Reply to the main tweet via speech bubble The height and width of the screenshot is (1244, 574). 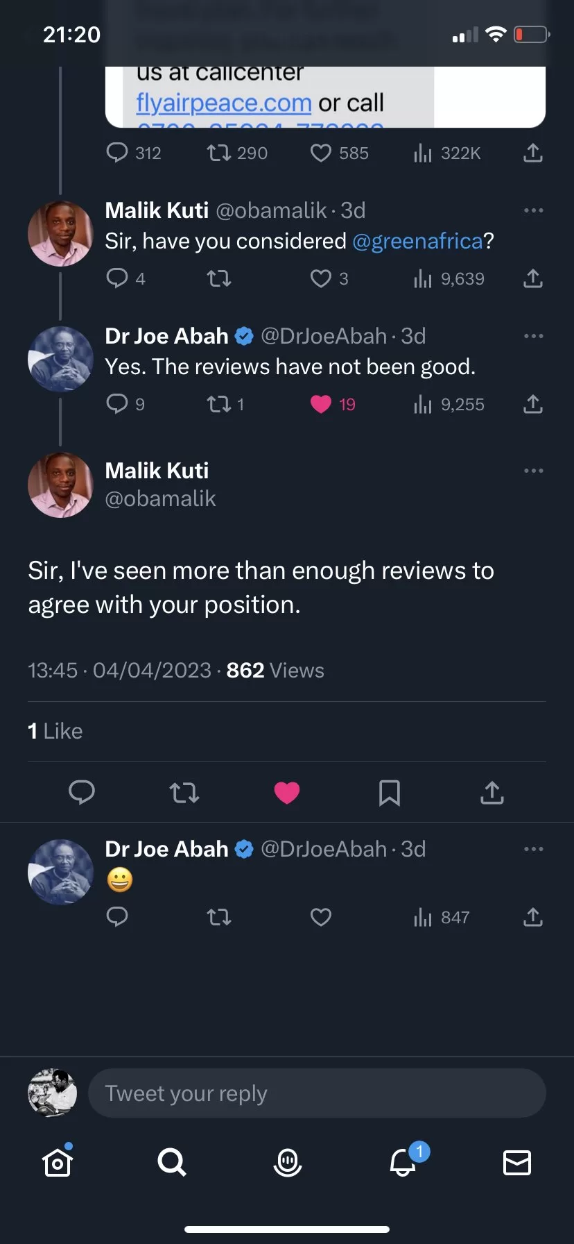coord(82,792)
